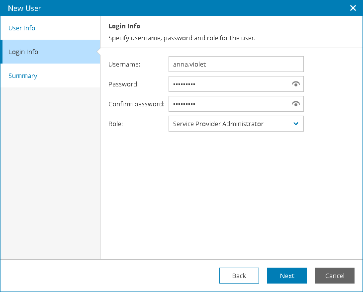
Task: Click the Username: label
Action: (x=124, y=64)
